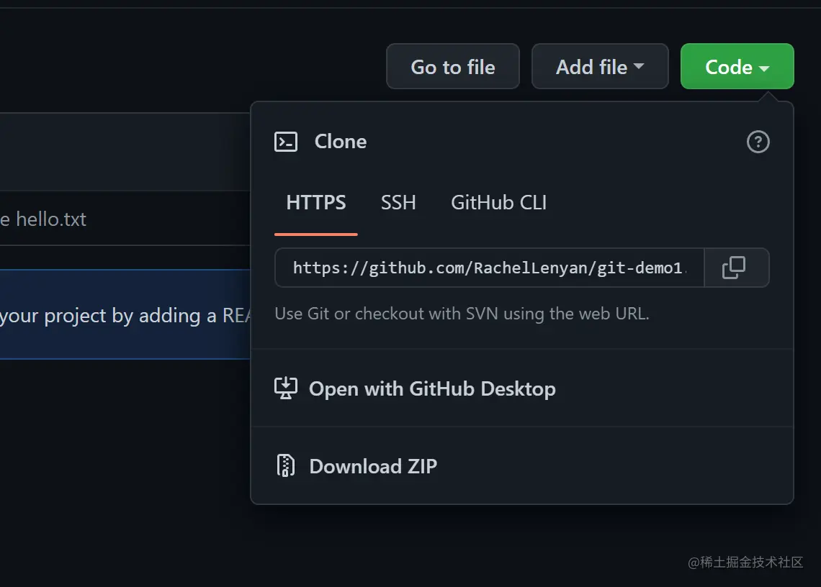Screen dimensions: 821x587
Task: Choose Download ZIP
Action: click(522, 465)
